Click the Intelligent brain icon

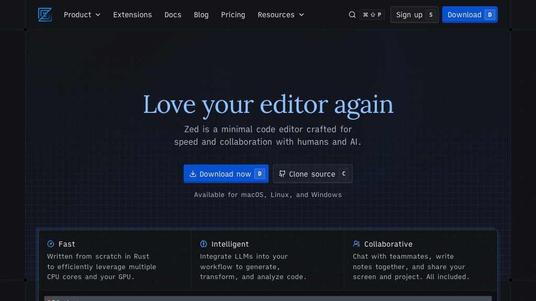pyautogui.click(x=204, y=244)
